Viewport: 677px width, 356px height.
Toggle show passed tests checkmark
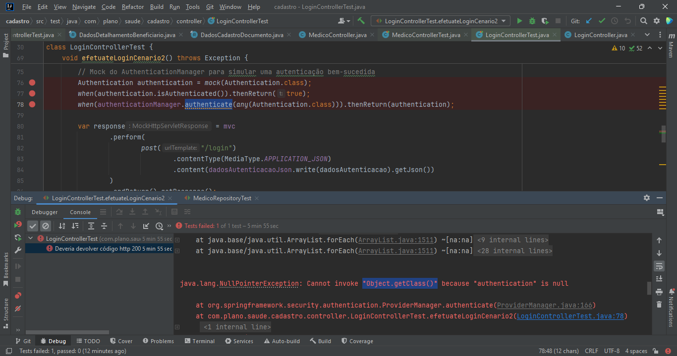33,226
